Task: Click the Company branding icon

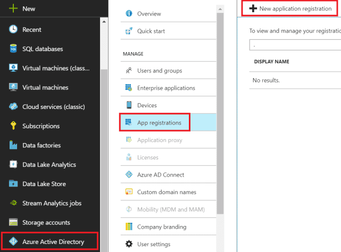Action: pos(129,226)
